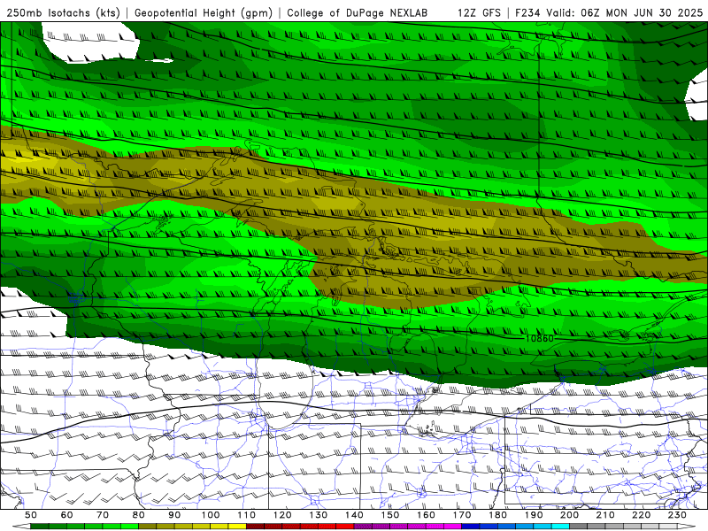
Task: Click the 230 value on the color scale
Action: coord(677,515)
